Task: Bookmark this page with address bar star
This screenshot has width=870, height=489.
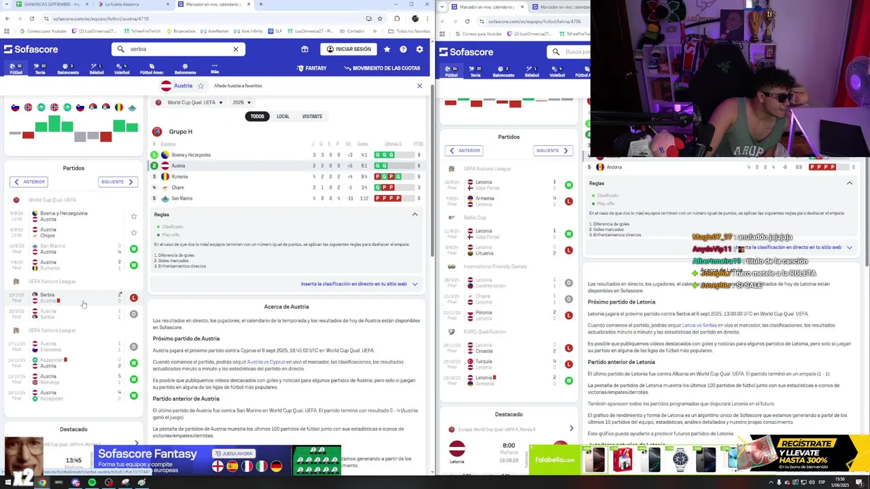Action: 380,18
